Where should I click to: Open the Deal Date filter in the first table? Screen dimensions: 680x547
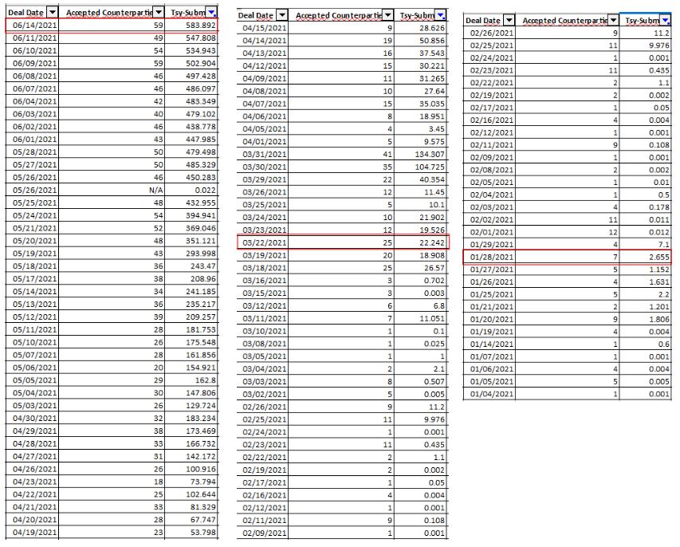pos(51,12)
